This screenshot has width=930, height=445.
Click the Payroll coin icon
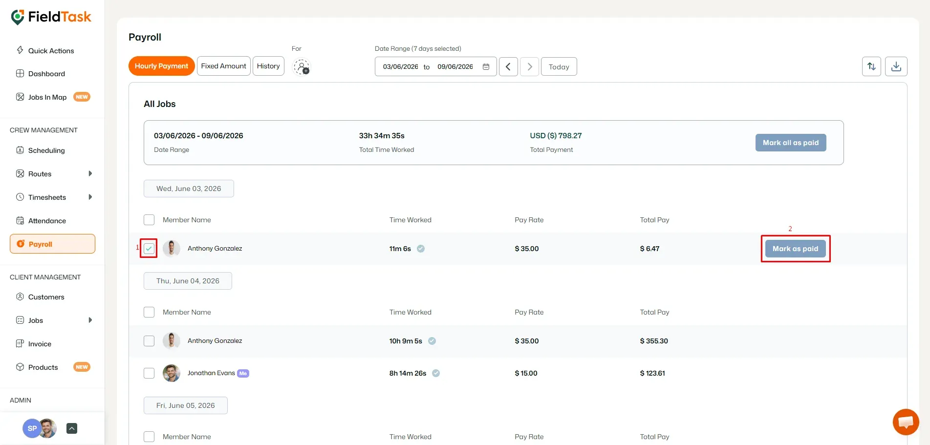[21, 244]
